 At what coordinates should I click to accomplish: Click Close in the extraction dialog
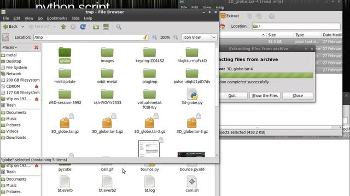(x=297, y=96)
